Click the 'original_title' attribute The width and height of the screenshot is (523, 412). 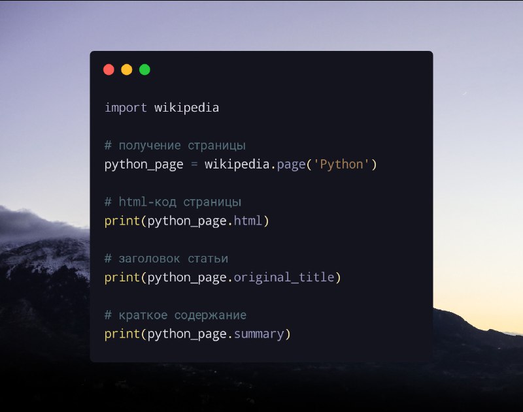[x=284, y=277]
